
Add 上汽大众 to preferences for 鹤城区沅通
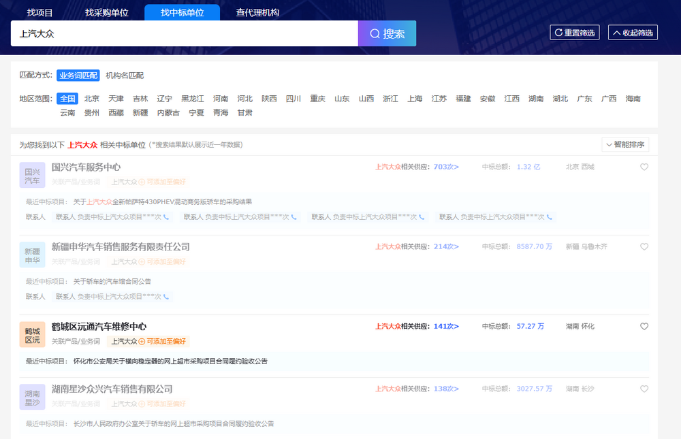(162, 341)
